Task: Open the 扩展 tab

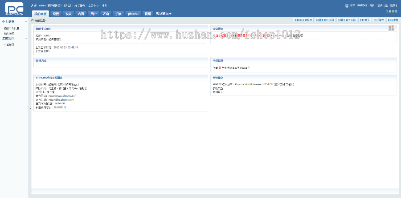Action: pos(118,14)
